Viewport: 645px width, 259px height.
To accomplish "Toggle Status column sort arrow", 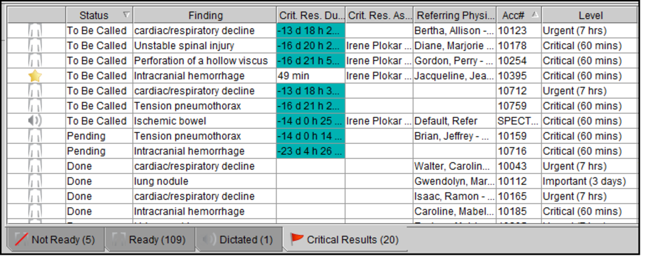I will click(x=126, y=15).
